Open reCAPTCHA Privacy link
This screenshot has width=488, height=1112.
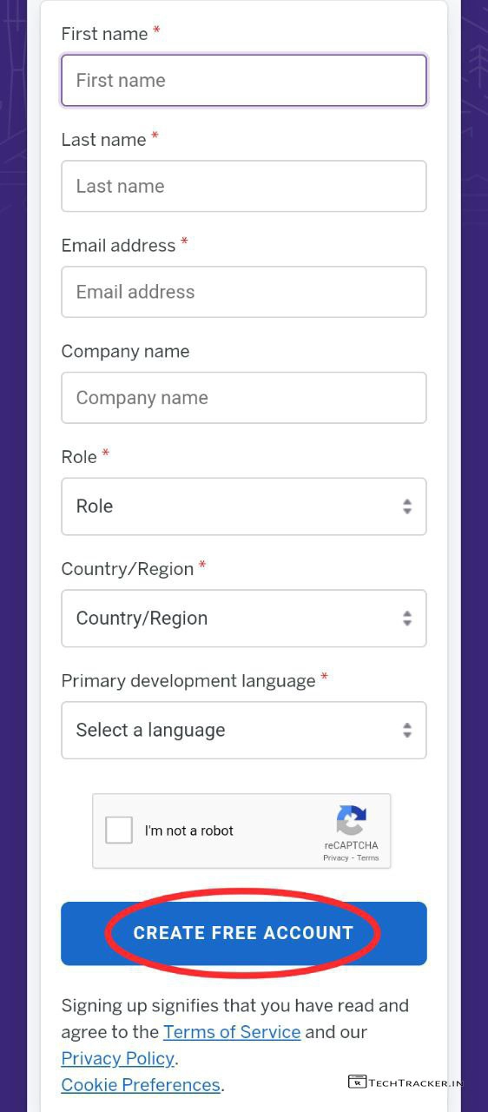pos(335,857)
